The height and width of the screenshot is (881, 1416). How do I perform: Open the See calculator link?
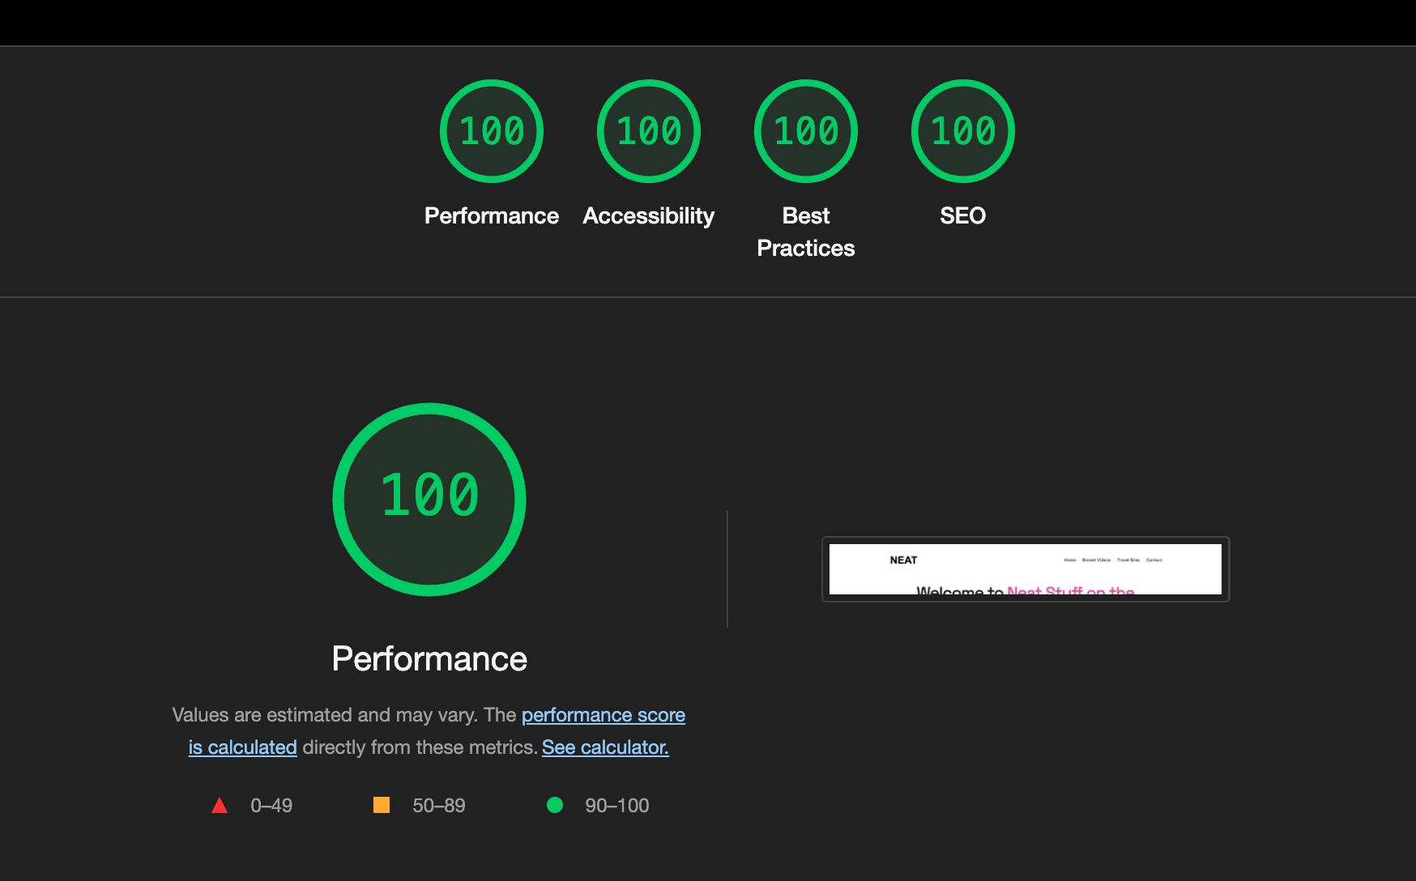click(606, 747)
